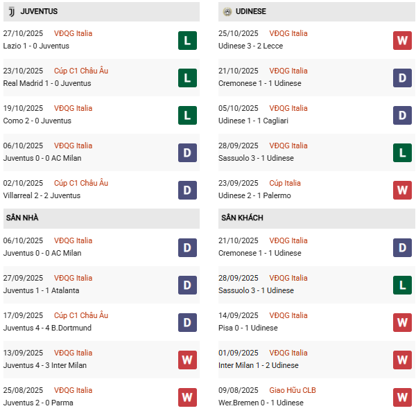Click the D badge for Juventus 4 - 4 B.Dortmund

point(187,322)
